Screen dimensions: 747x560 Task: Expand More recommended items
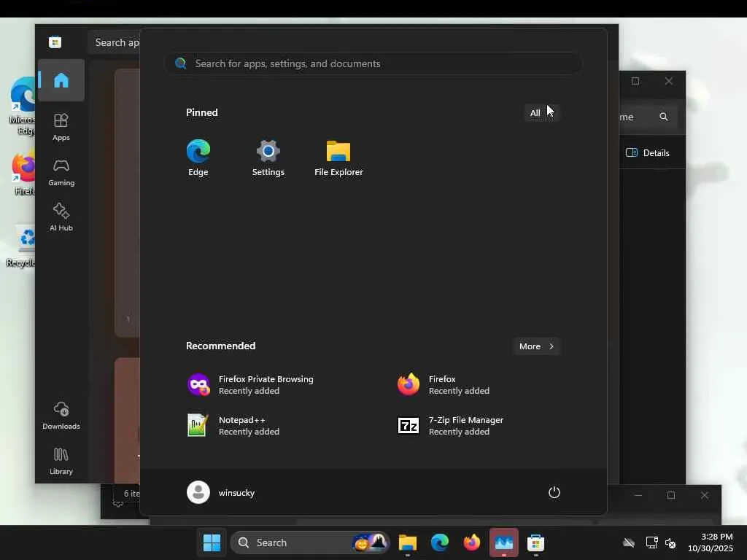point(536,346)
